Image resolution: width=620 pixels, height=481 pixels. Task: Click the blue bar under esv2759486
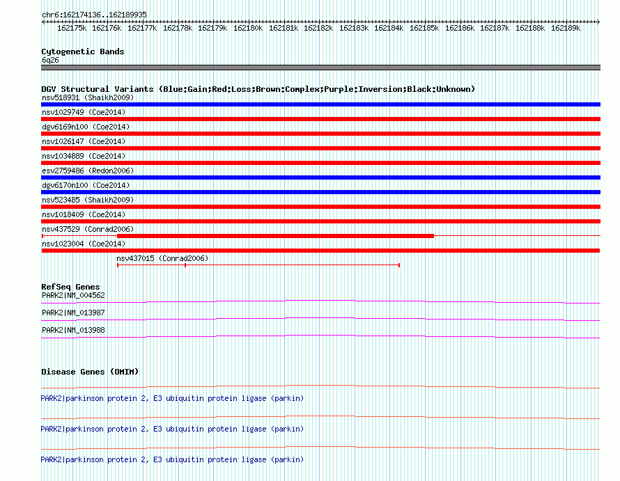320,178
